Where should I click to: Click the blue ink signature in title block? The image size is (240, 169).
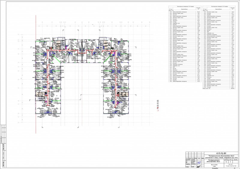[199, 163]
